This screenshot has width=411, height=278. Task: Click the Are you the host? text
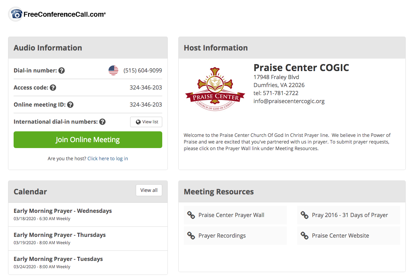coord(67,159)
